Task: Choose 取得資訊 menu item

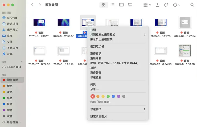Action: (118, 54)
